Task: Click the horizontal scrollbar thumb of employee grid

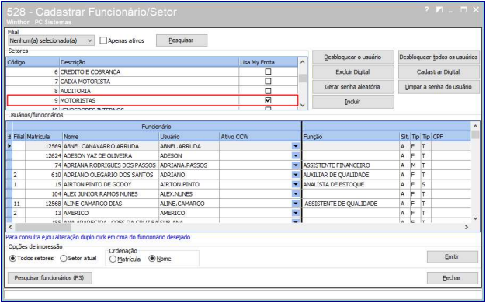Action: [x=43, y=228]
